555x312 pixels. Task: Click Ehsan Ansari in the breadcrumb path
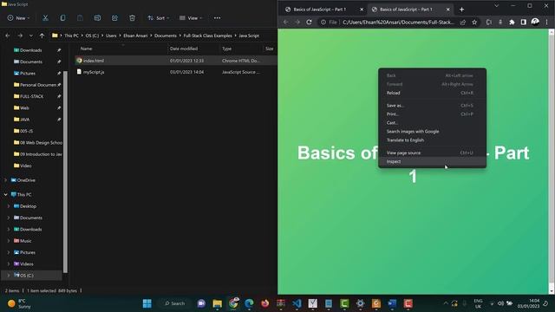(135, 36)
